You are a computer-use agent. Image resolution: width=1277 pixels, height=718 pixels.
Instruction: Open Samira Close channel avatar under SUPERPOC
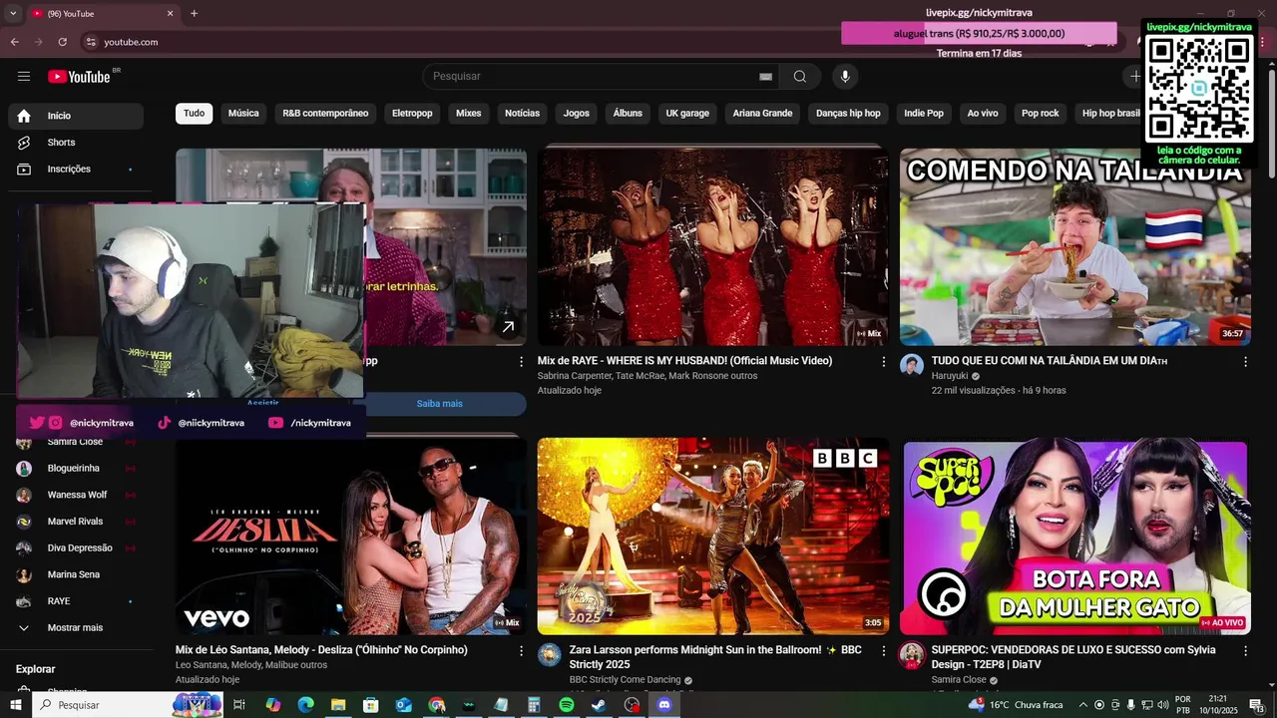point(912,654)
